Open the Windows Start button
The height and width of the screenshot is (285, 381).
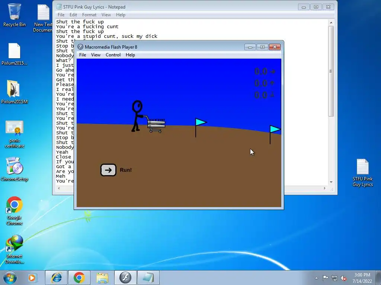(10, 278)
